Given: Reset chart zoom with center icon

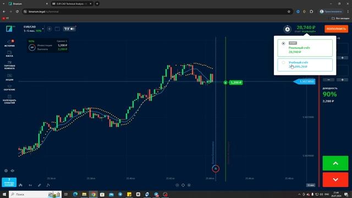Looking at the screenshot, I should (x=183, y=185).
